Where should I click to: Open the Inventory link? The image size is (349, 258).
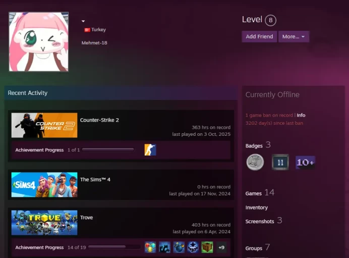point(256,208)
